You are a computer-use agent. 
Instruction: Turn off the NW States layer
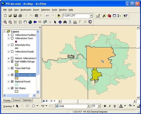pyautogui.click(x=12, y=88)
